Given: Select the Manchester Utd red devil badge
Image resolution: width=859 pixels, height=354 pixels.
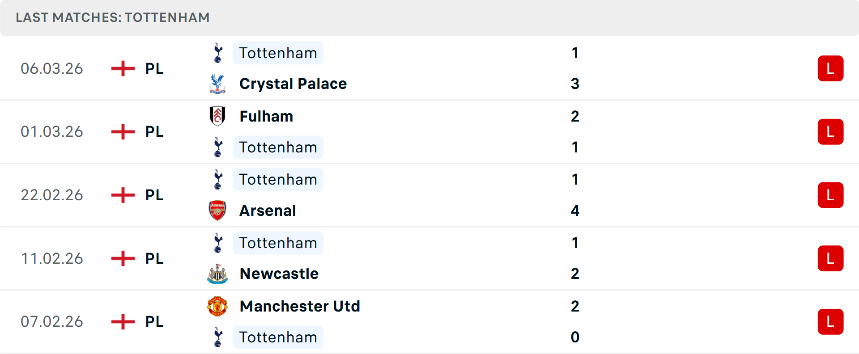Looking at the screenshot, I should 218,307.
